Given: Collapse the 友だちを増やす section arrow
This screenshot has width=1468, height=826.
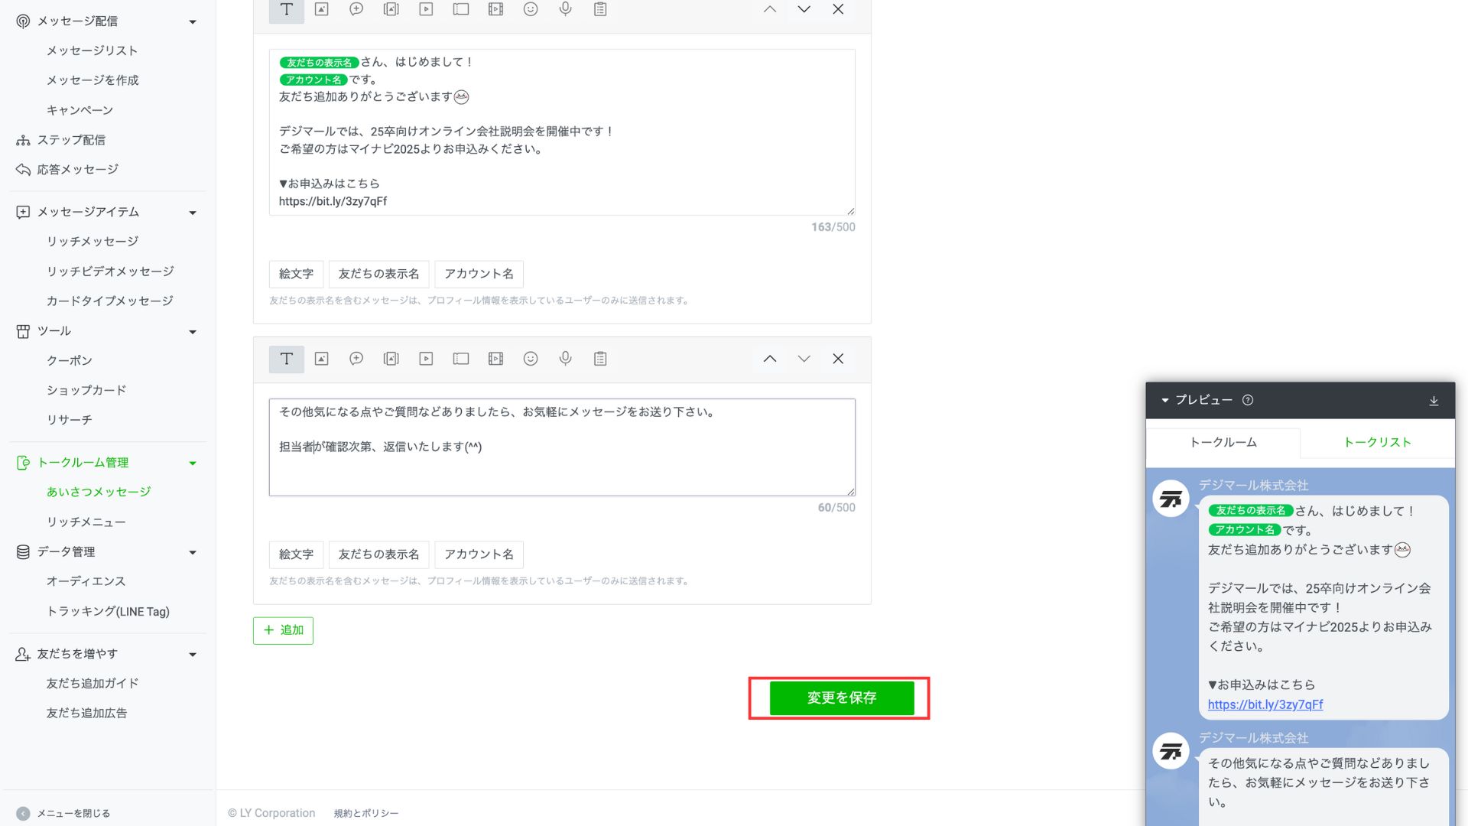Looking at the screenshot, I should 193,655.
